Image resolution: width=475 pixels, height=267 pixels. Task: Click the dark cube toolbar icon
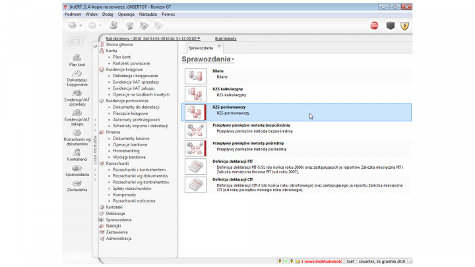(x=391, y=26)
